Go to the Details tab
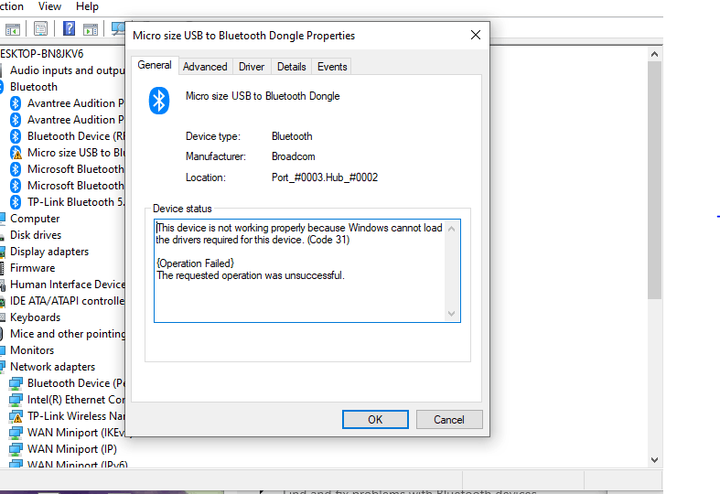720x494 pixels. [291, 67]
